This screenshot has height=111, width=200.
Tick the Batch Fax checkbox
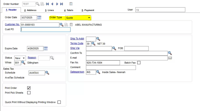point(139,63)
